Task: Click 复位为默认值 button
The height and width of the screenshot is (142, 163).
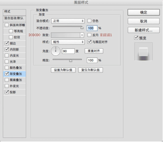Action: (x=90, y=70)
